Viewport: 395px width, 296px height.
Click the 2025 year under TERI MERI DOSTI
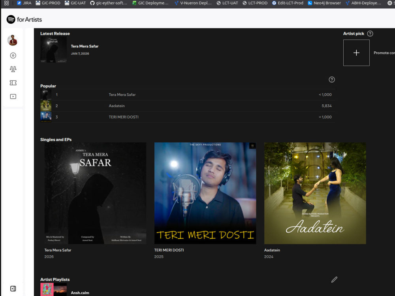159,256
